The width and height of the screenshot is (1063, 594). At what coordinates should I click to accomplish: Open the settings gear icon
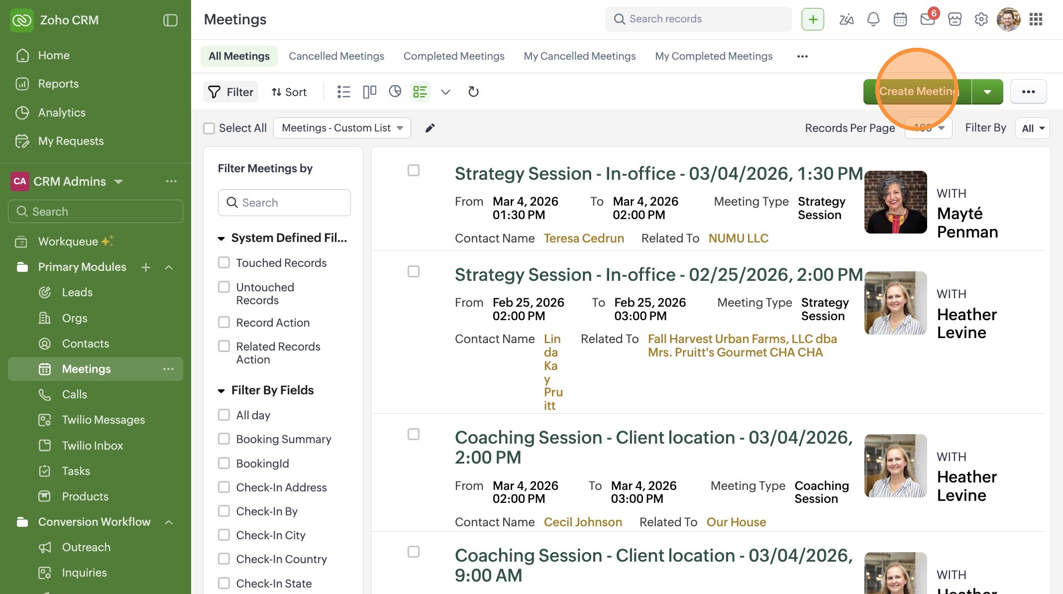pyautogui.click(x=981, y=19)
